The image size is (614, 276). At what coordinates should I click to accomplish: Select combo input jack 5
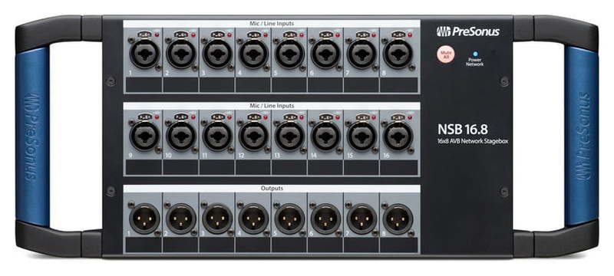coord(290,54)
